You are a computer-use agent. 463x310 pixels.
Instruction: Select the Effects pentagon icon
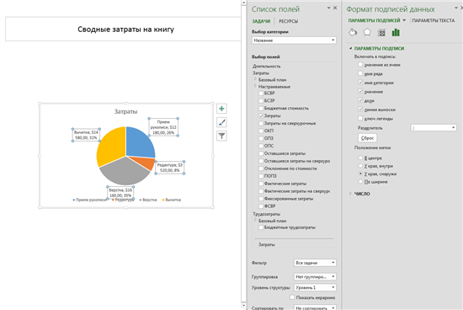click(x=367, y=33)
